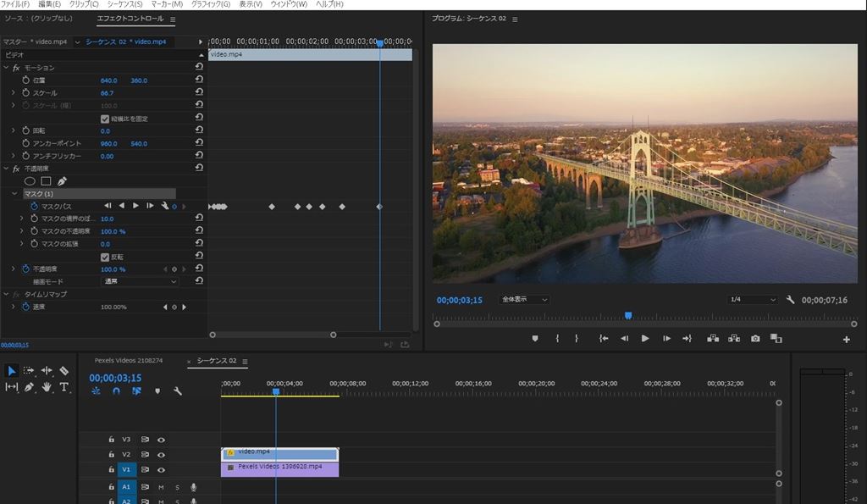Viewport: 867px width, 504px height.
Task: Select the Hand tool
Action: point(47,387)
